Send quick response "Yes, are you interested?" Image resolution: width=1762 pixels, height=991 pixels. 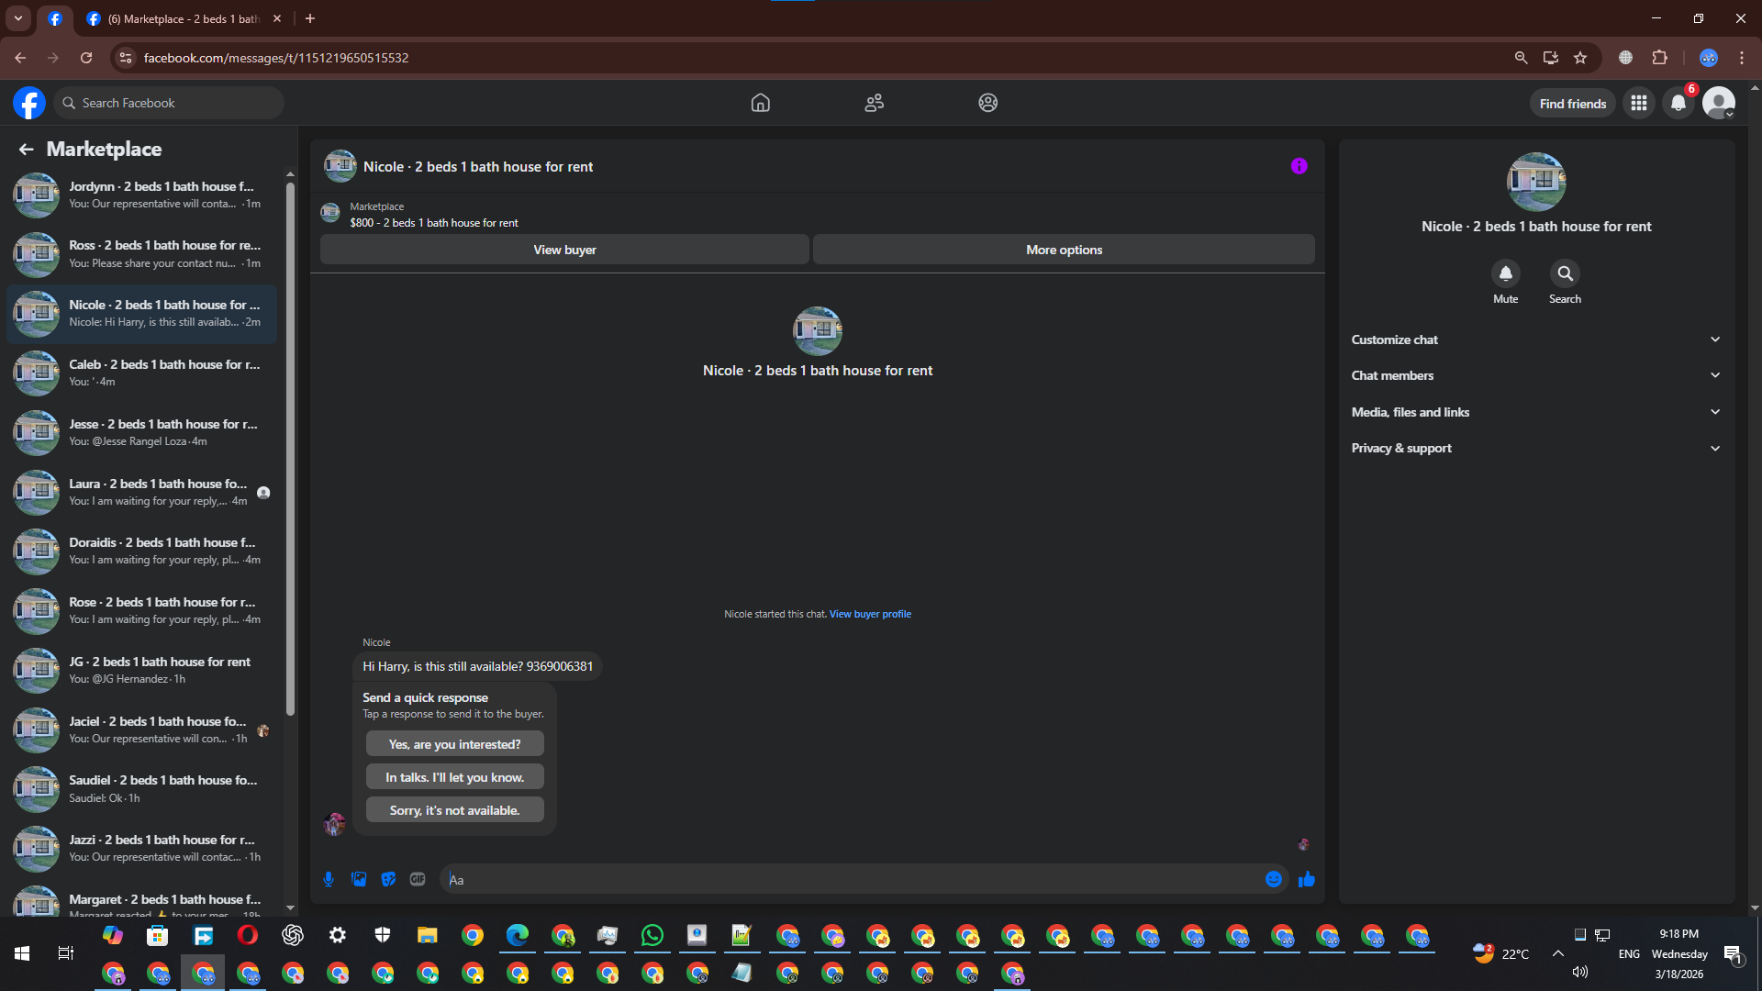[454, 744]
